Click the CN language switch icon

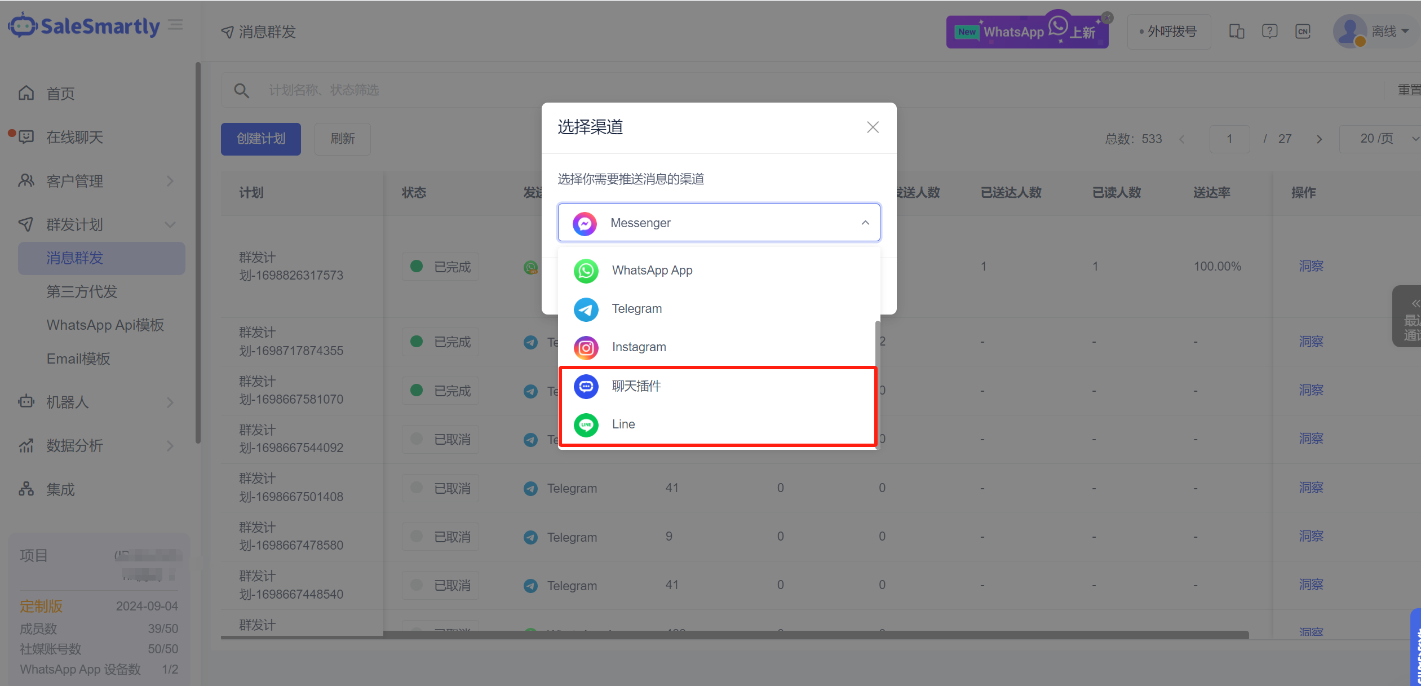coord(1303,32)
